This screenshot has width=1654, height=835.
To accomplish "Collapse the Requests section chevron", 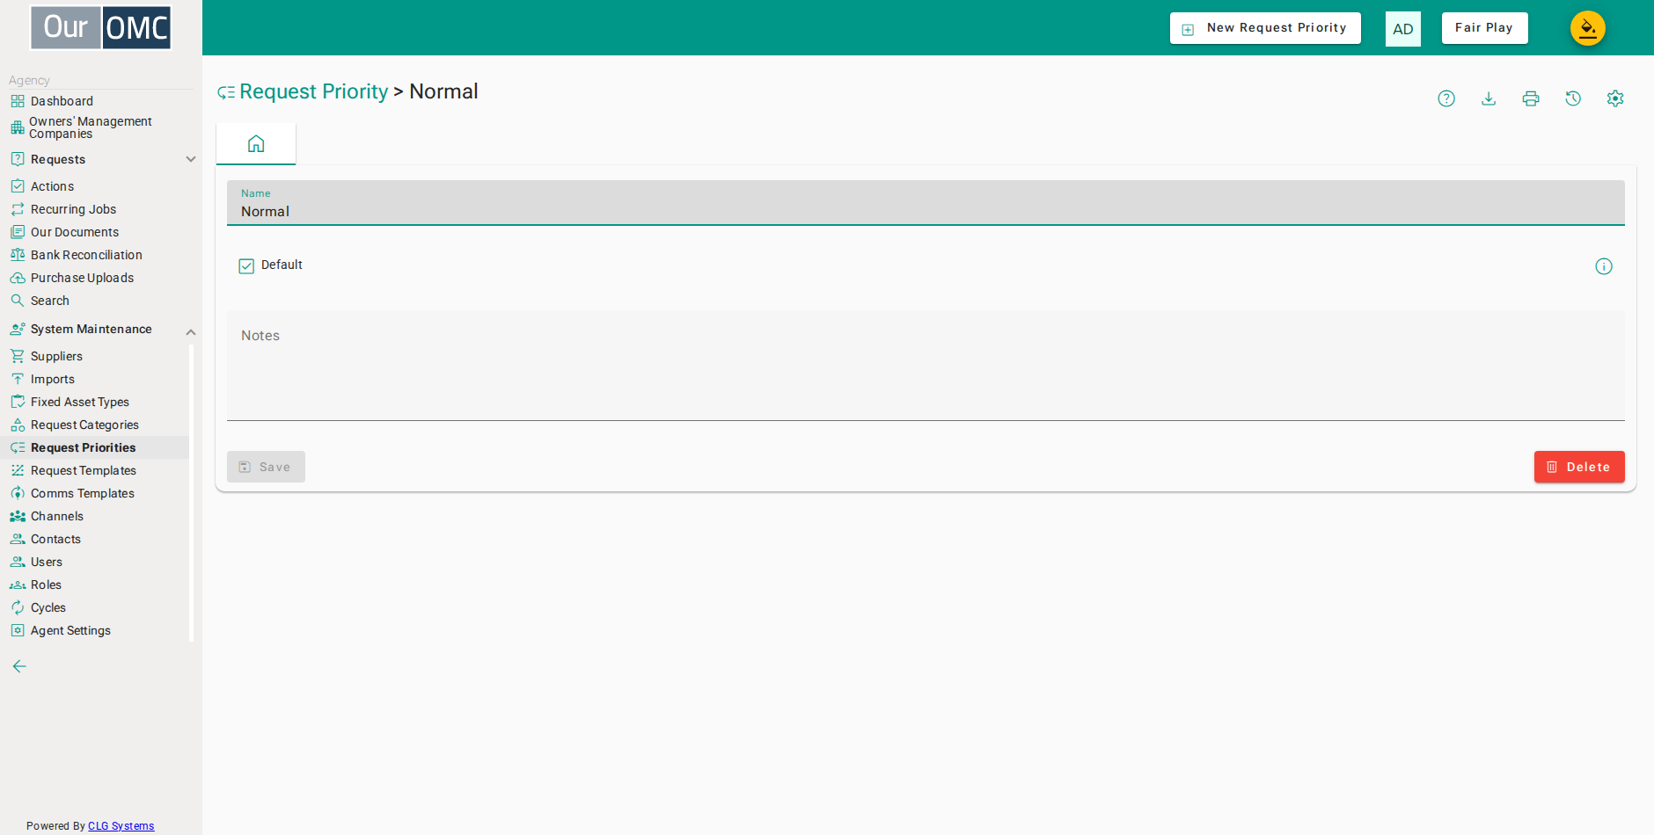I will tap(191, 159).
